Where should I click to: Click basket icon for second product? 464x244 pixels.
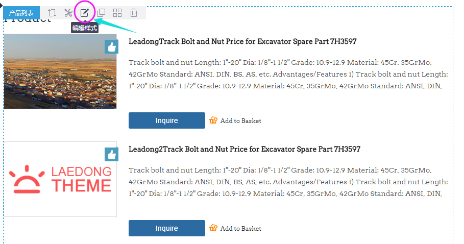tap(213, 228)
